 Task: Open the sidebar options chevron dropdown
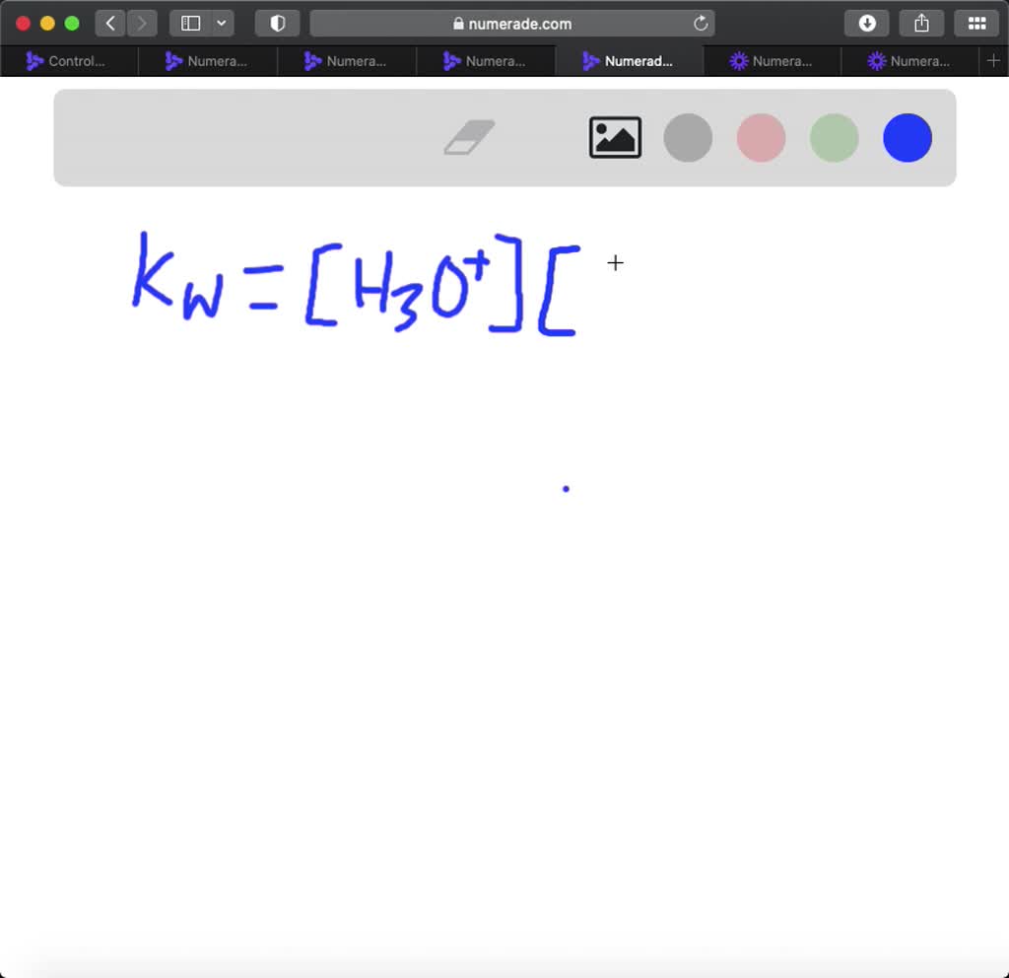pos(222,23)
